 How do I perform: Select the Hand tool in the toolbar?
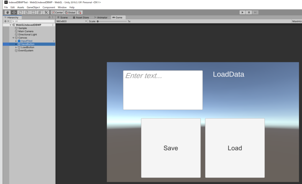pos(7,12)
